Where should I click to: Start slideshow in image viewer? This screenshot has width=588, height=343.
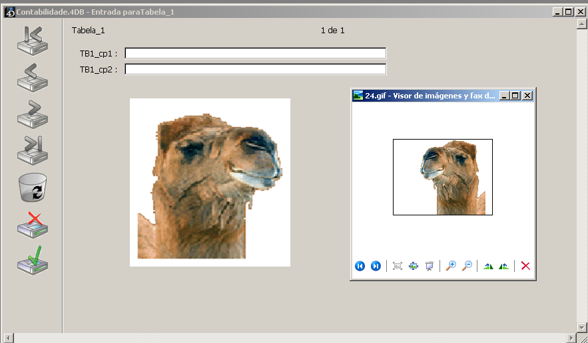tap(430, 266)
